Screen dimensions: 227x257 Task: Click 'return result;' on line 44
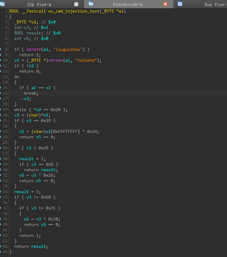(31, 247)
